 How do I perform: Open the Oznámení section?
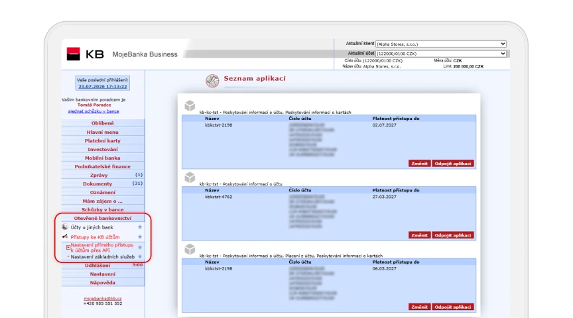pyautogui.click(x=103, y=192)
